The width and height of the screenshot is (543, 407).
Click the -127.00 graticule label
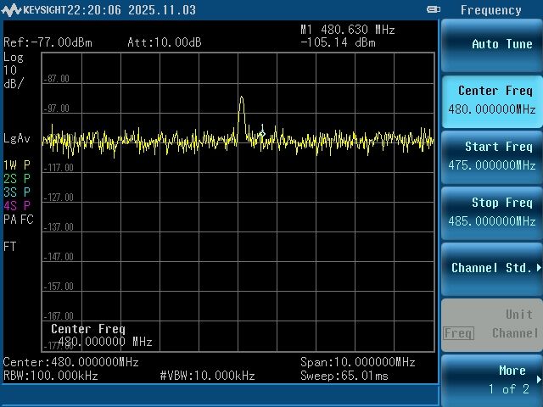(59, 198)
